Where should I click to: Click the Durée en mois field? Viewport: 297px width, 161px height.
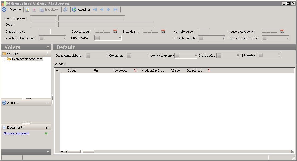(45, 31)
